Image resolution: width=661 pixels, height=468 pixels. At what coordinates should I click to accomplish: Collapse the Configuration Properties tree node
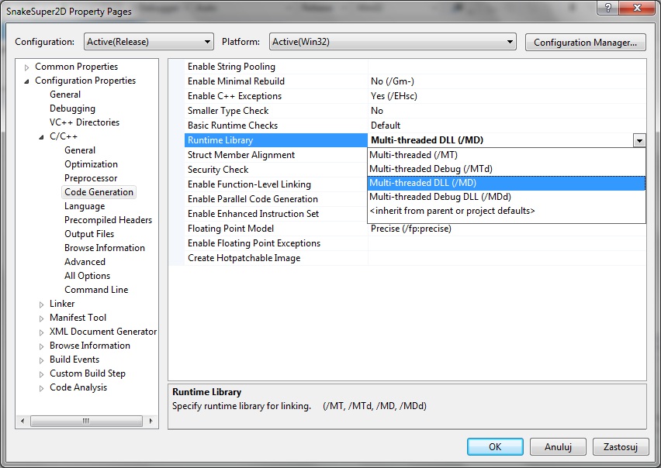(x=26, y=81)
